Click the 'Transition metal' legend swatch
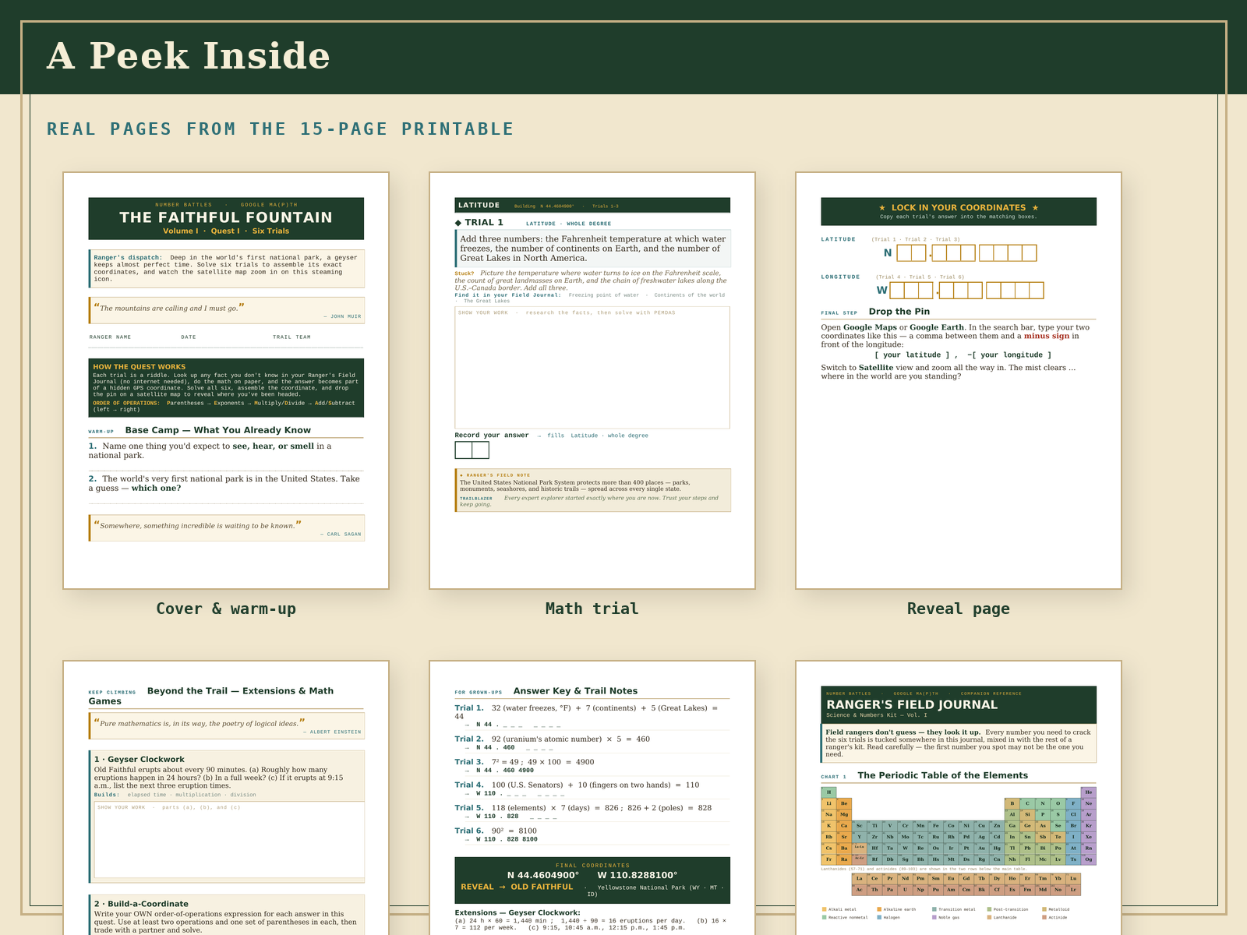1247x935 pixels. pyautogui.click(x=934, y=909)
